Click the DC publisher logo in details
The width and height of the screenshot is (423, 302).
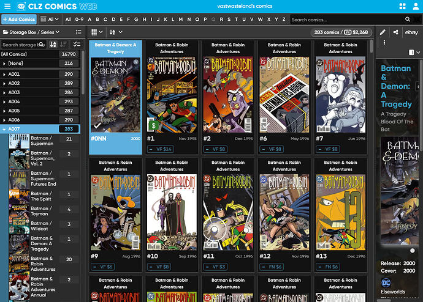386,282
